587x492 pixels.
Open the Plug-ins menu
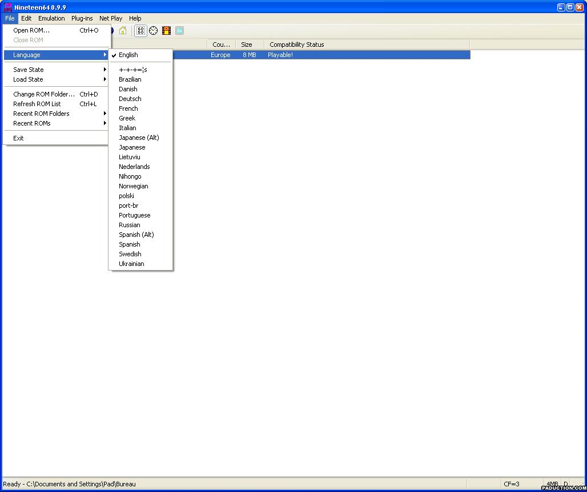pyautogui.click(x=82, y=18)
